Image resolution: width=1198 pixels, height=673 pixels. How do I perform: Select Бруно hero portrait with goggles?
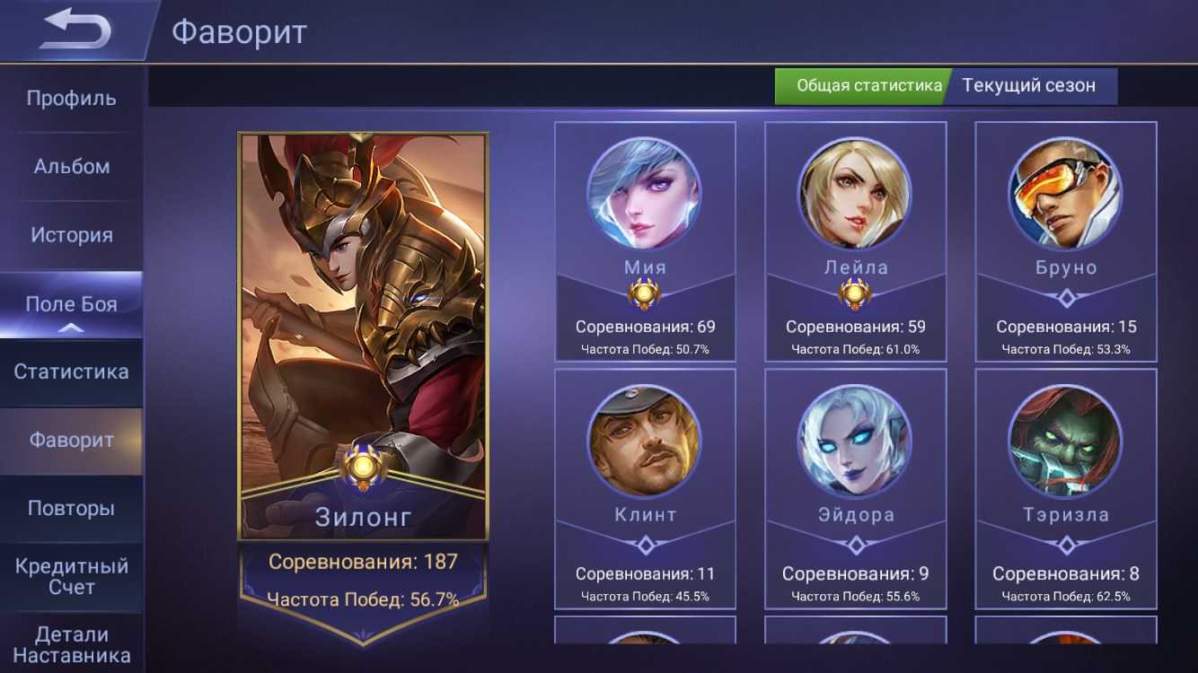(1065, 194)
